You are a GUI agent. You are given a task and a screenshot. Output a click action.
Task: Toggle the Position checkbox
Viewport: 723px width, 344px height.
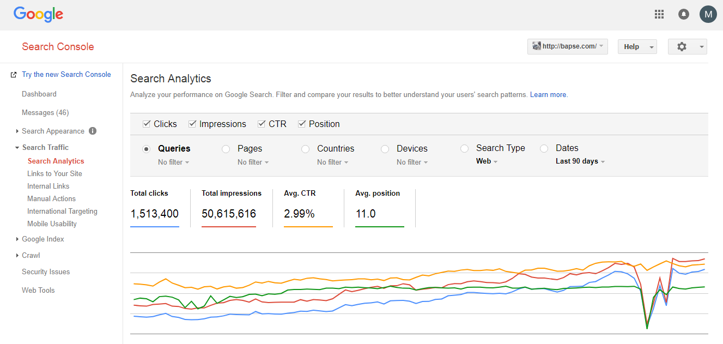pos(302,124)
